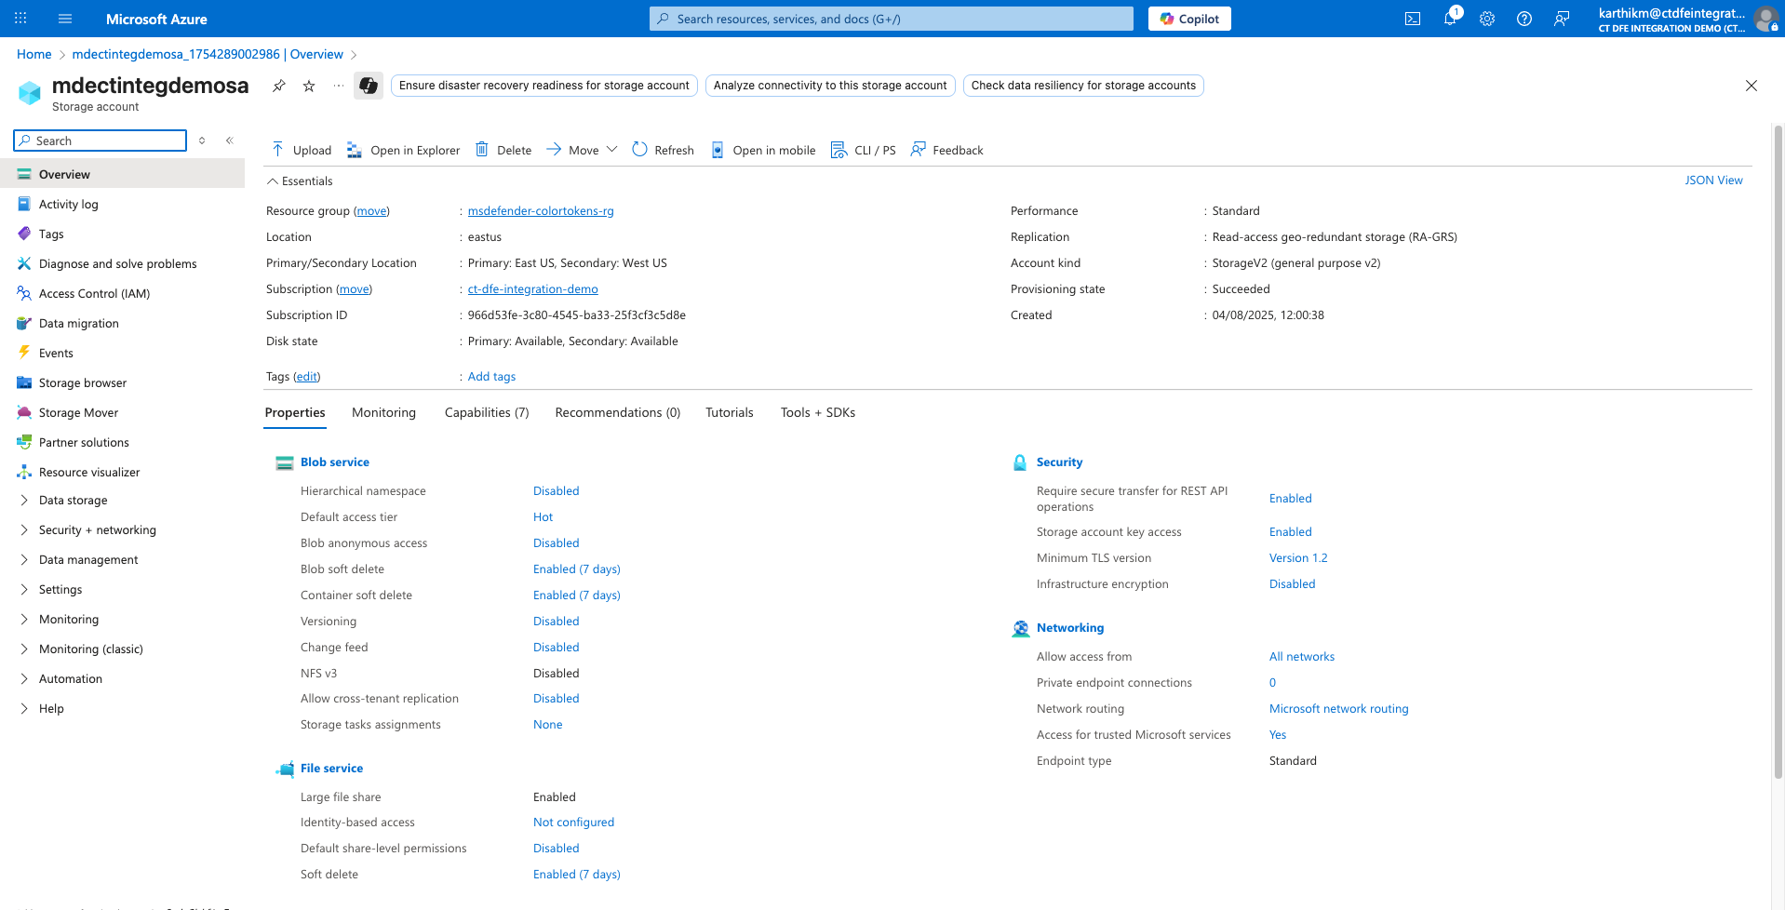This screenshot has width=1785, height=910.
Task: Switch to the Monitoring tab
Action: (383, 413)
